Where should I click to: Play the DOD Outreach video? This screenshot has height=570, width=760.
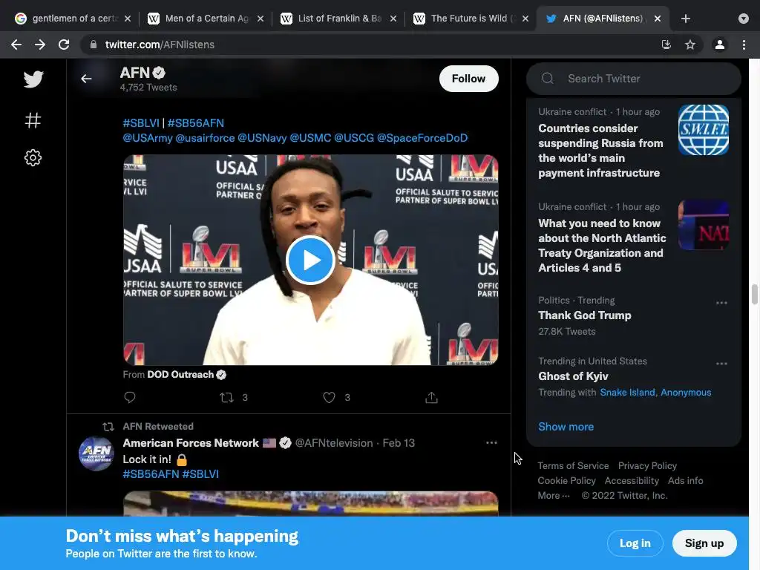(310, 261)
